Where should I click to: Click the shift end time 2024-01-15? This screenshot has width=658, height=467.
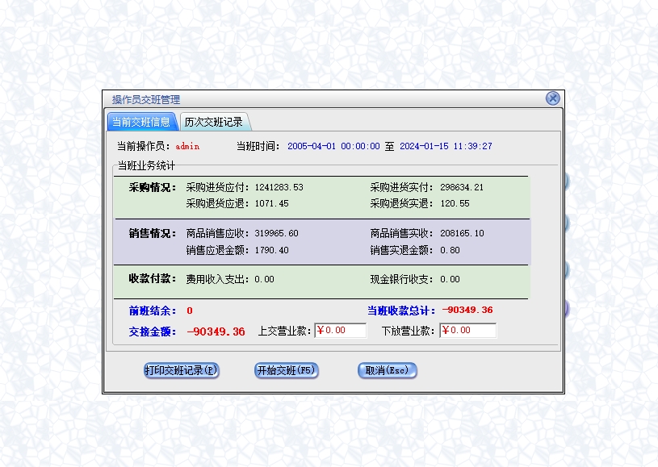pos(446,147)
